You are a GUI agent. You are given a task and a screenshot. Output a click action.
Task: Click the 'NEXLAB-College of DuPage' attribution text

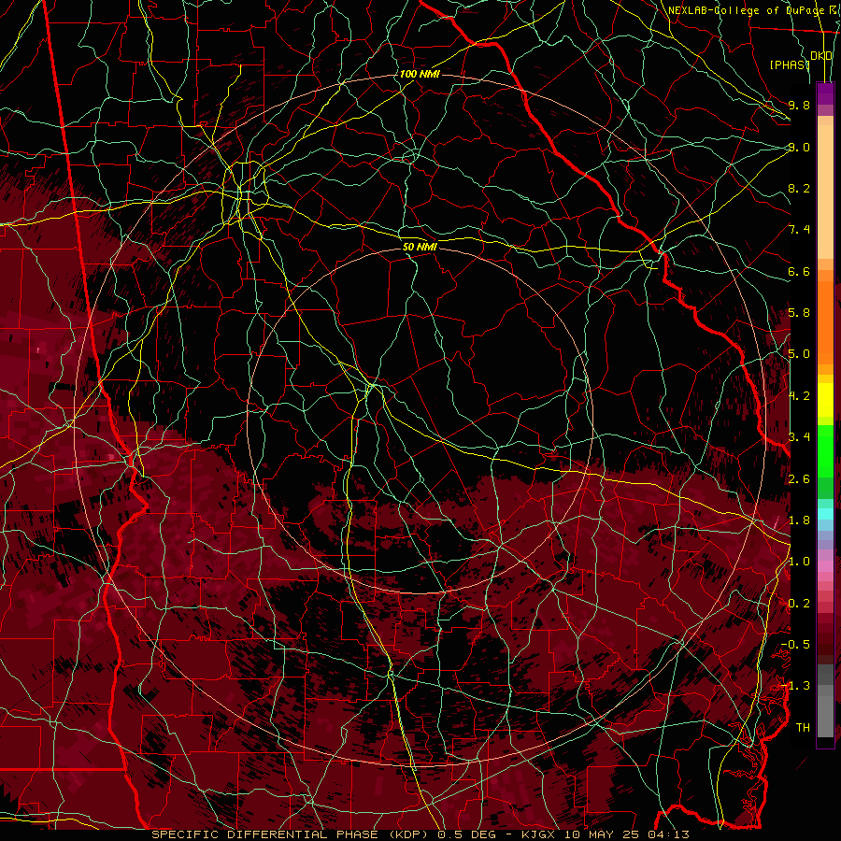coord(746,10)
